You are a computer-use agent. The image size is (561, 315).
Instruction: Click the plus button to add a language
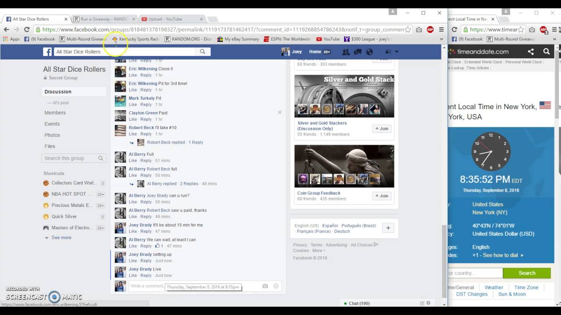point(388,228)
